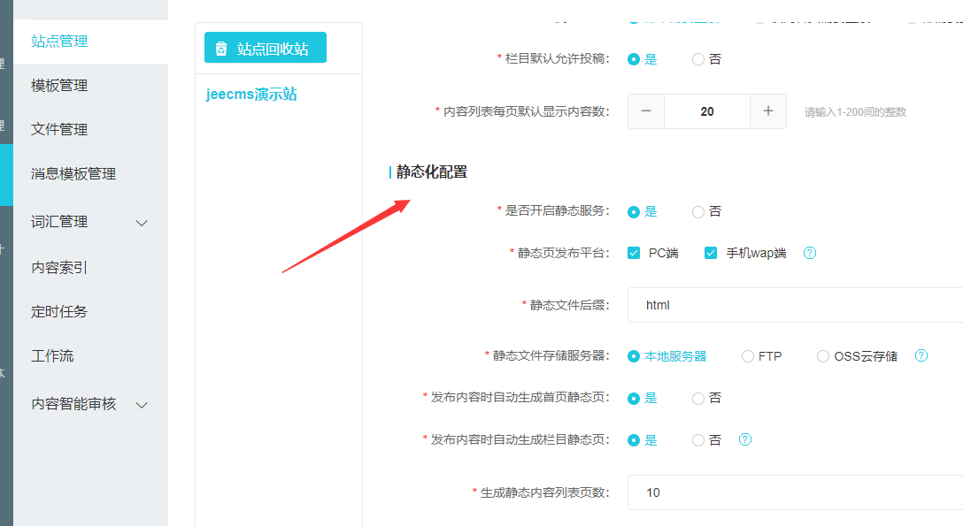The image size is (963, 526).
Task: Open 内容索引 menu item
Action: click(x=59, y=267)
